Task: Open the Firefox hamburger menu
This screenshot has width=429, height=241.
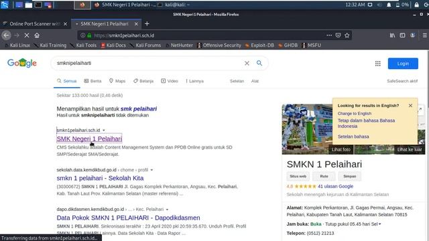Action: [424, 35]
